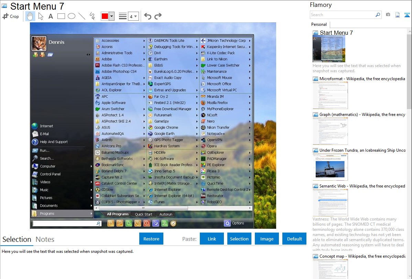Screen dimensions: 412x279
Task: Open the Google Chrome program entry
Action: 173,128
